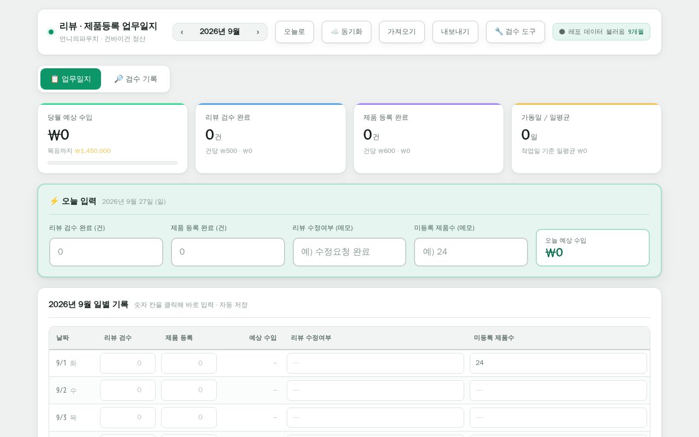Image resolution: width=699 pixels, height=437 pixels.
Task: Focus today's 제품 등록 완료 (건) input
Action: tap(228, 252)
